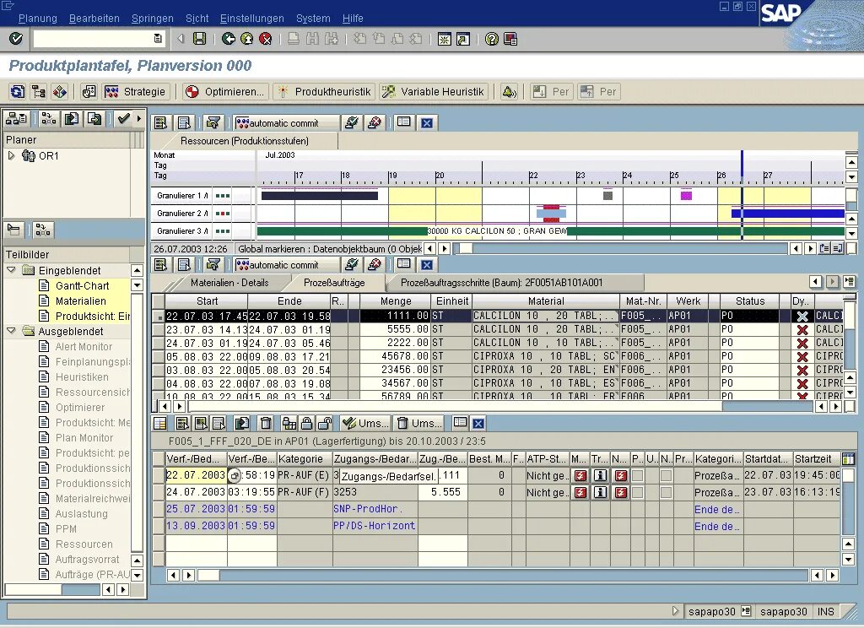Image resolution: width=864 pixels, height=628 pixels.
Task: Click the green Back arrow icon
Action: (x=229, y=39)
